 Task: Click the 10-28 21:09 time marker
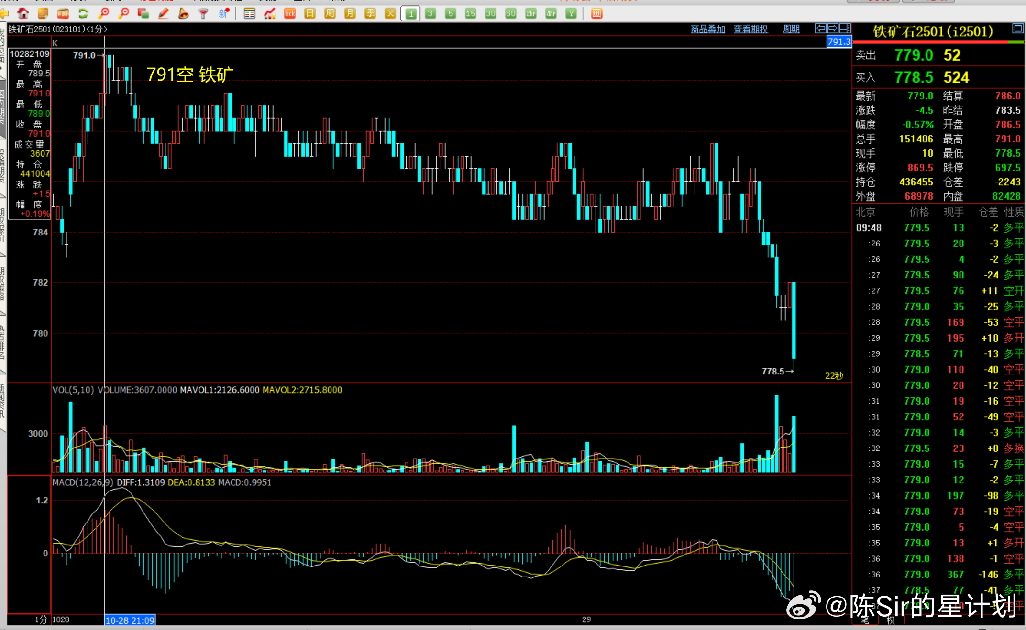(x=130, y=620)
